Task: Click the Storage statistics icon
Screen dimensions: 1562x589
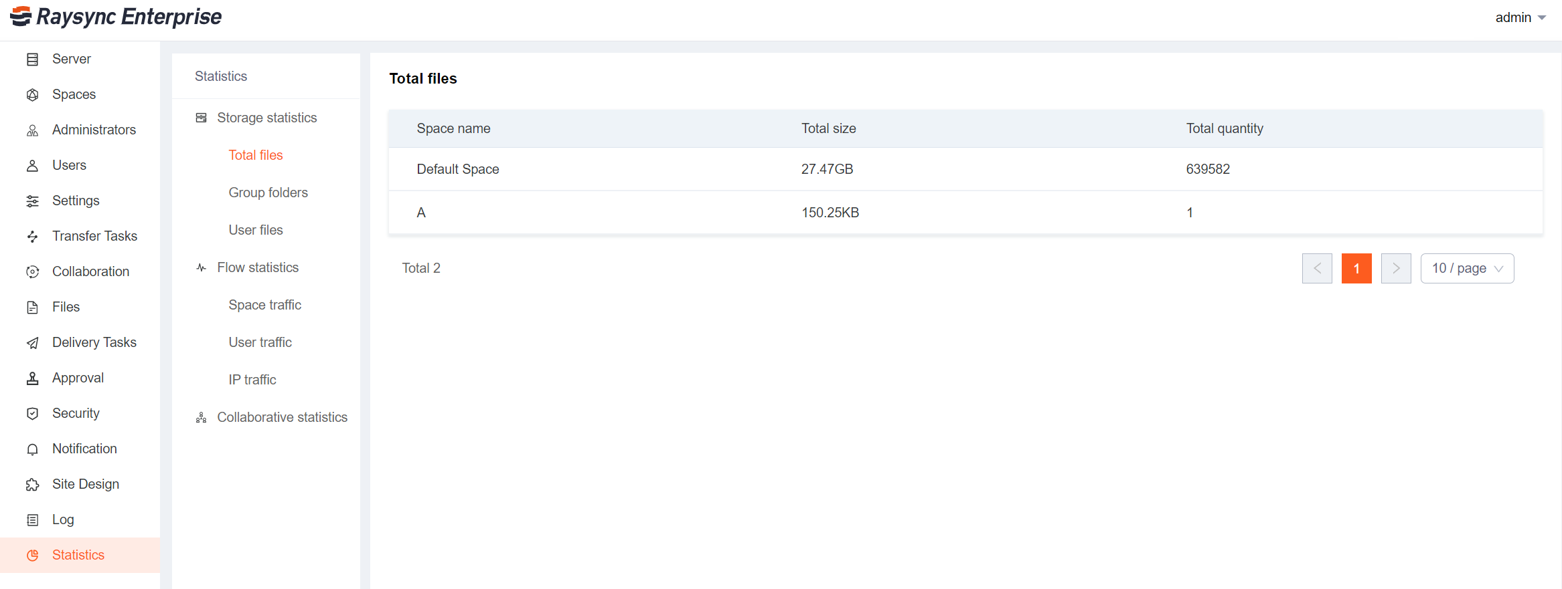Action: point(201,118)
